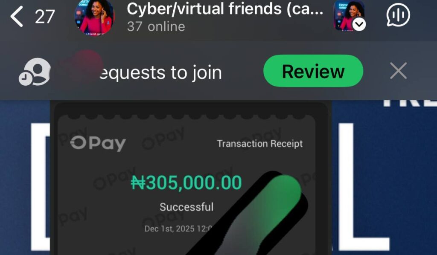Tap the OPay logo on receipt
The image size is (437, 255).
tap(98, 143)
